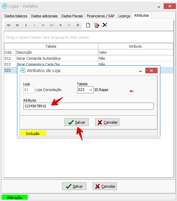Select the Licença tab
Viewport: 177px width, 201px height.
click(124, 16)
